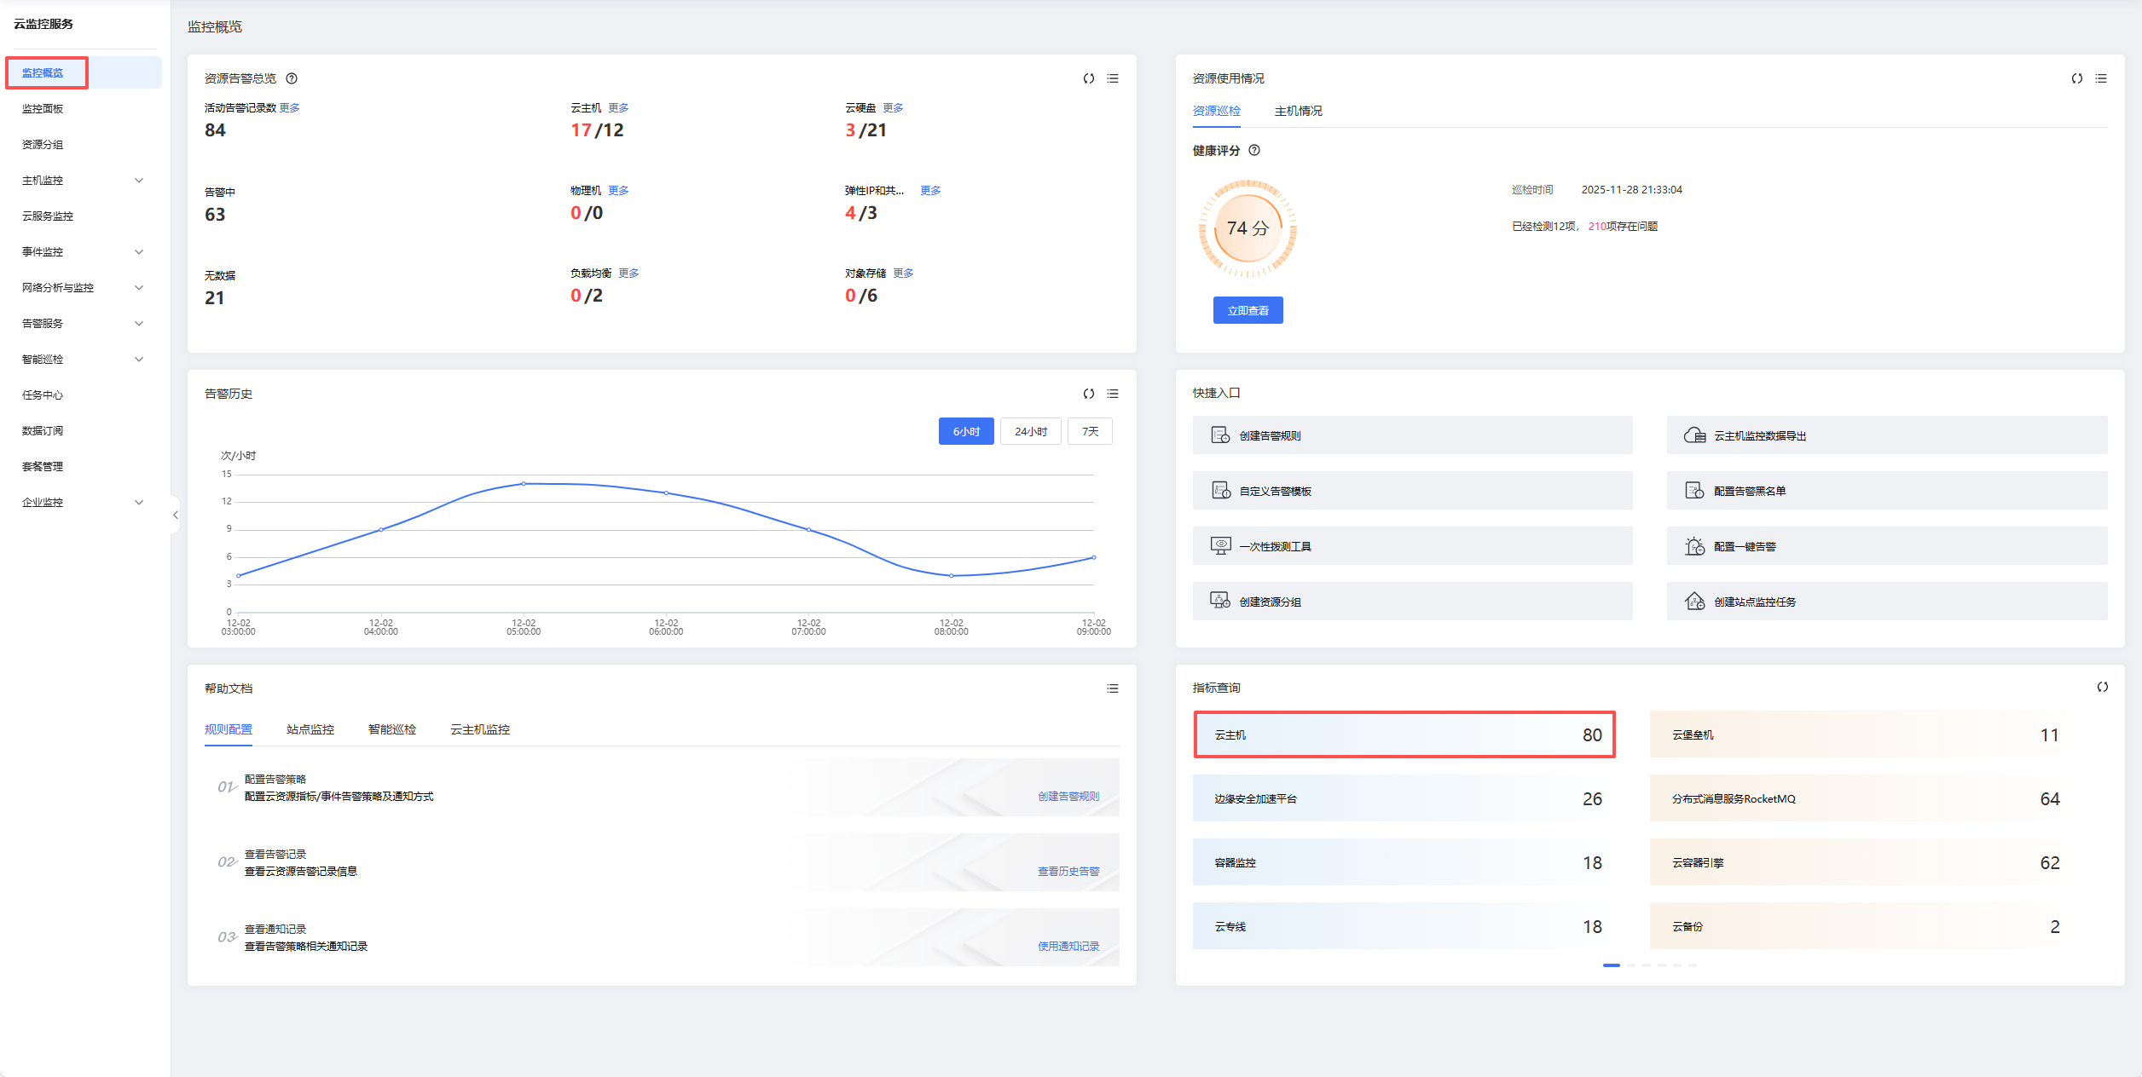This screenshot has width=2142, height=1077.
Task: Switch alarm history to 24小时
Action: pyautogui.click(x=1030, y=432)
